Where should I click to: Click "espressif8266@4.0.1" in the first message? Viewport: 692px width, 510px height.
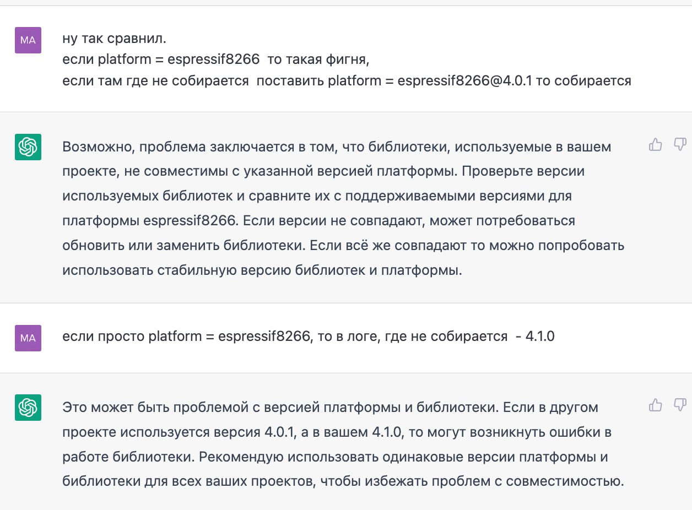point(465,81)
